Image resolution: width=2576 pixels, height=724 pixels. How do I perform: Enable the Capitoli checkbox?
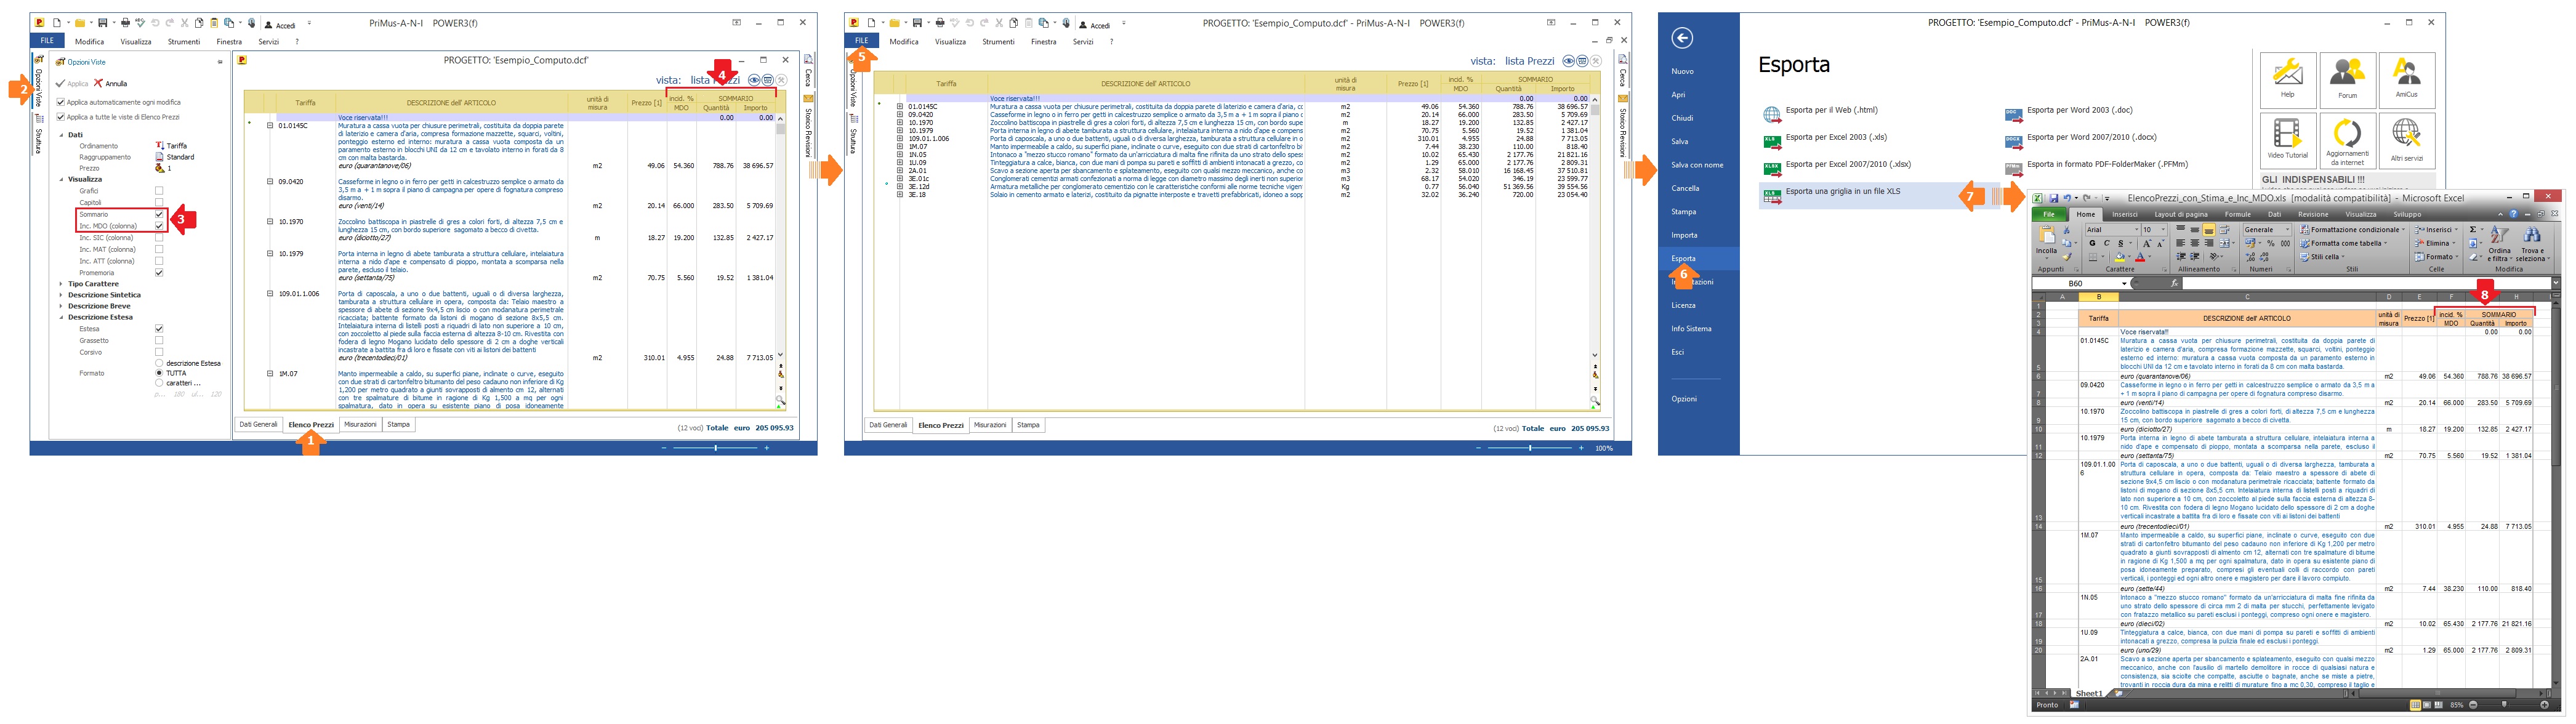click(159, 202)
